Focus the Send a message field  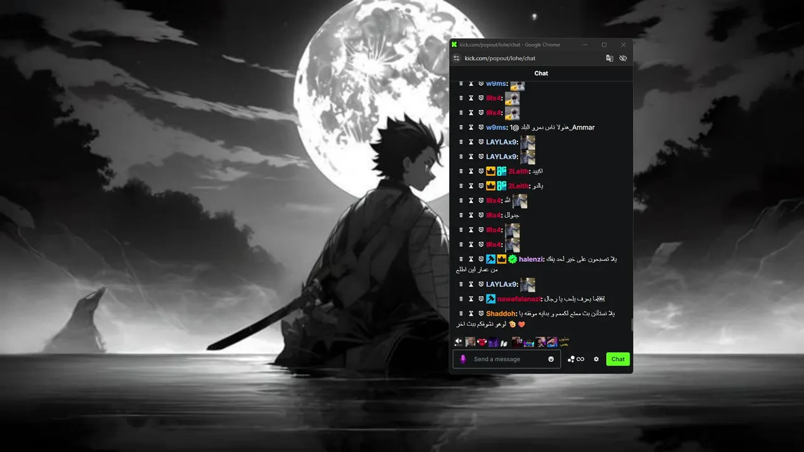coord(507,359)
